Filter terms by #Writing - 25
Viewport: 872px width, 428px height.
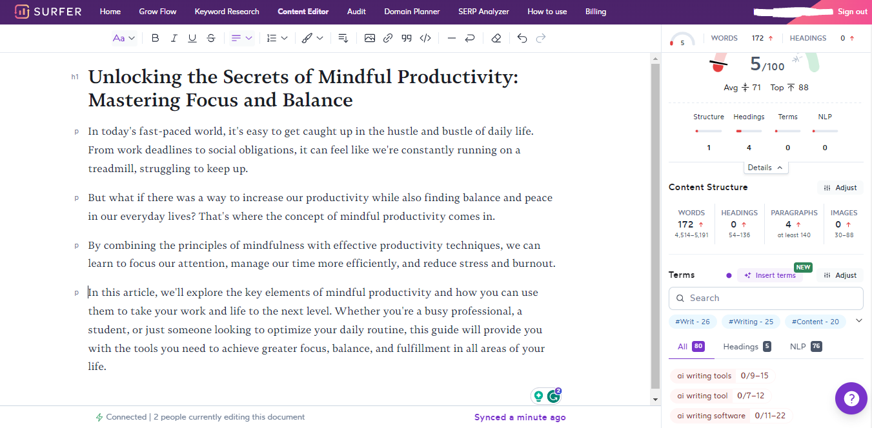coord(751,321)
